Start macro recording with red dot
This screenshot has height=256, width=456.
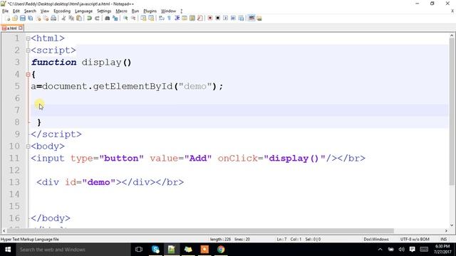coord(210,18)
